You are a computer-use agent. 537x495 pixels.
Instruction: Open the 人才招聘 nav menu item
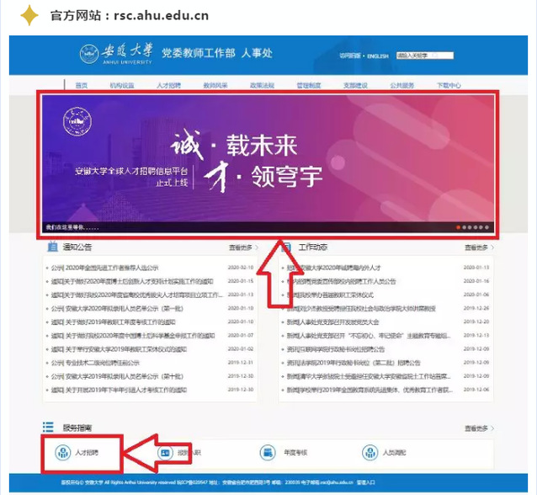click(168, 85)
